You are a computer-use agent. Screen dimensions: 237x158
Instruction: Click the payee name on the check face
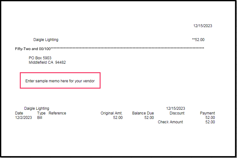pos(46,40)
